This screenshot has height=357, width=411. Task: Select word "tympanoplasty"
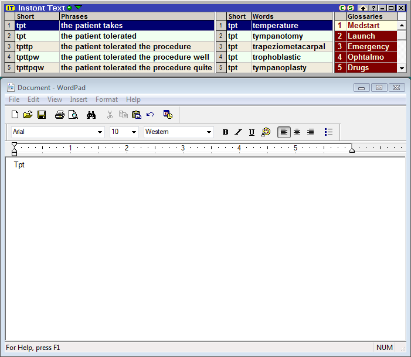coord(292,67)
